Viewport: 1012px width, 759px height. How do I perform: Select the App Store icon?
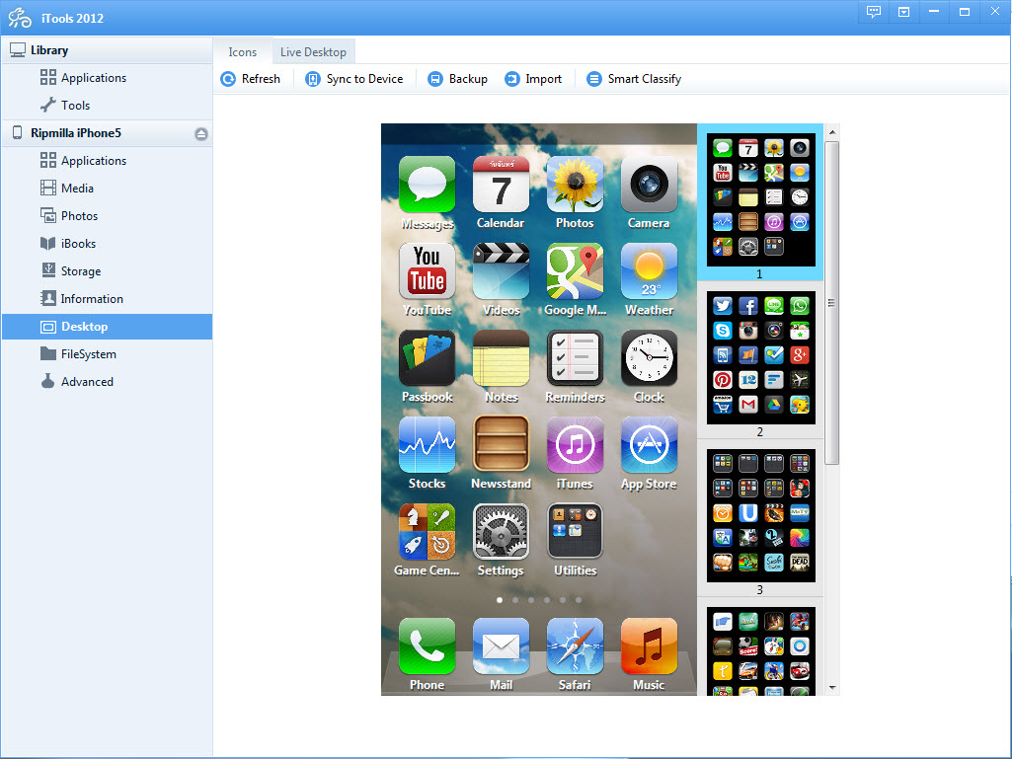[649, 445]
